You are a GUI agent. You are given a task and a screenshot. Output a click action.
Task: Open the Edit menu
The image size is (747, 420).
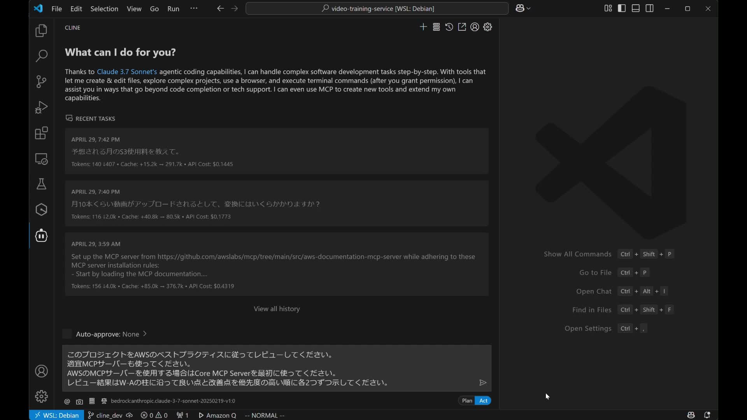point(76,9)
